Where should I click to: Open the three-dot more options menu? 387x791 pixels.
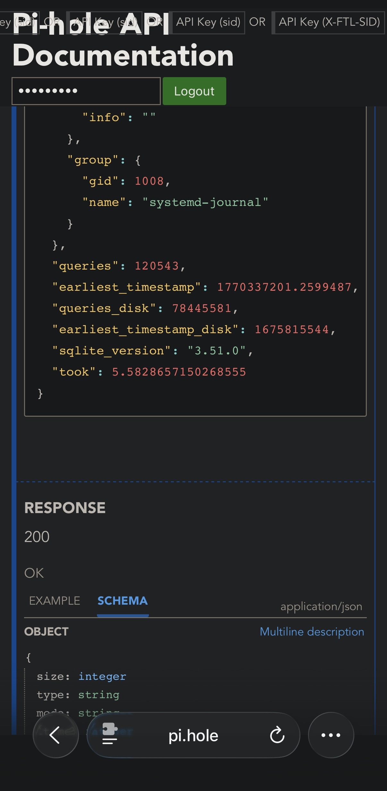tap(331, 735)
